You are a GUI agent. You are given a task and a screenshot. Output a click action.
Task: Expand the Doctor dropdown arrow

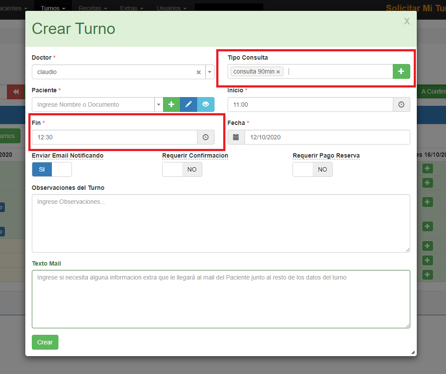209,72
